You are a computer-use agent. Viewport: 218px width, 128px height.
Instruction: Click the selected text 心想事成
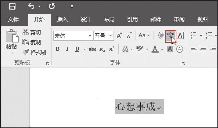[x=136, y=107]
